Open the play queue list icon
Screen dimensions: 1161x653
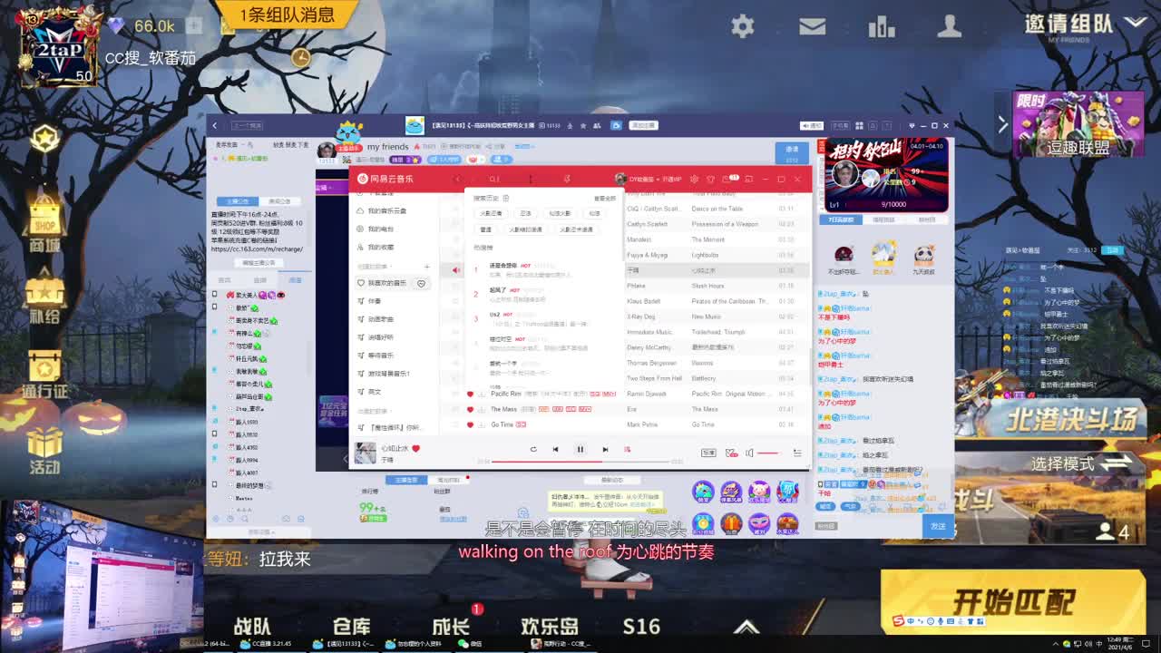pos(797,453)
